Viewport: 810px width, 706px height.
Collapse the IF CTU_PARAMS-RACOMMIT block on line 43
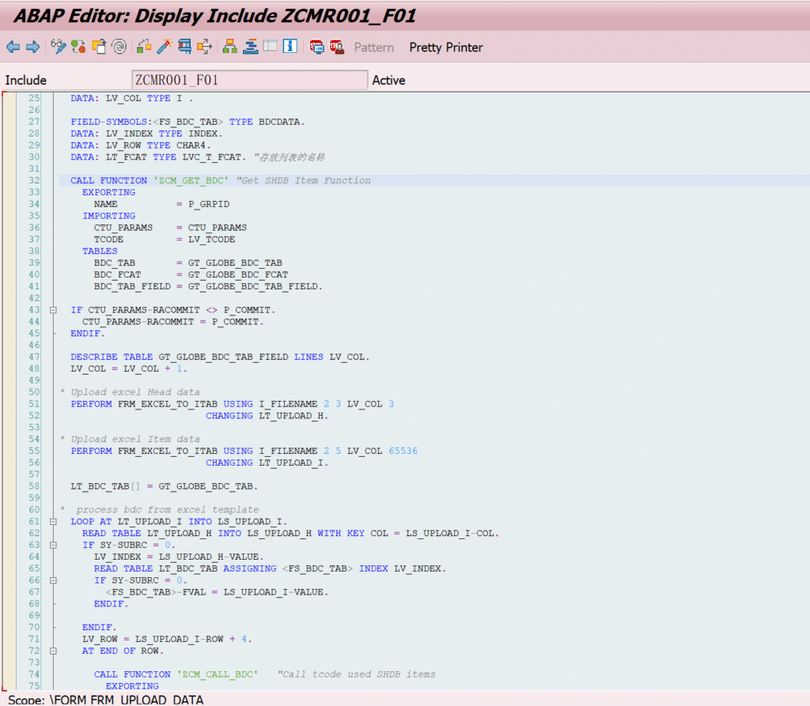point(53,310)
